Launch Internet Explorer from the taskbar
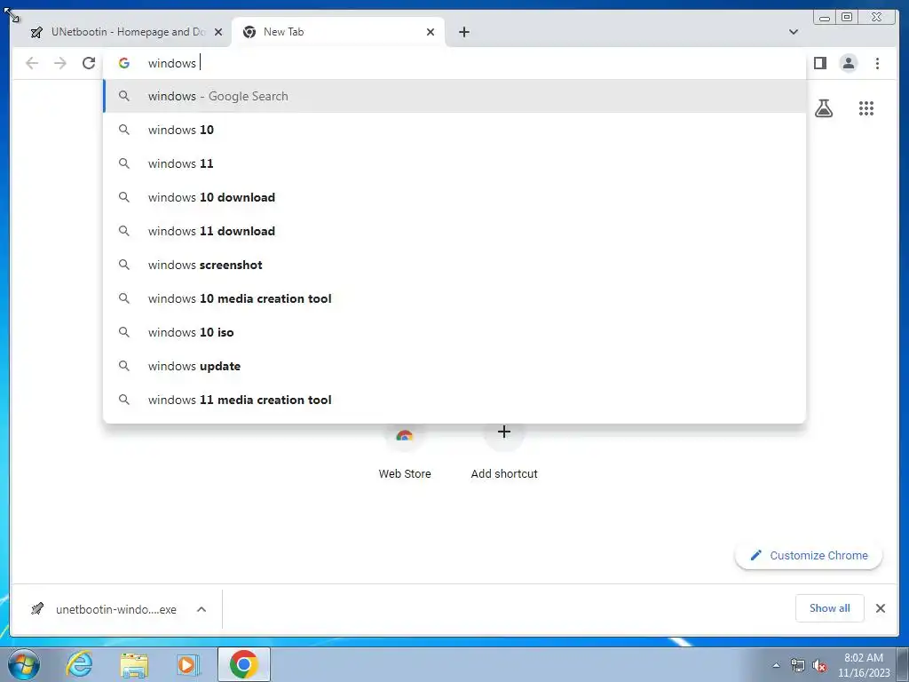909x682 pixels. tap(79, 664)
